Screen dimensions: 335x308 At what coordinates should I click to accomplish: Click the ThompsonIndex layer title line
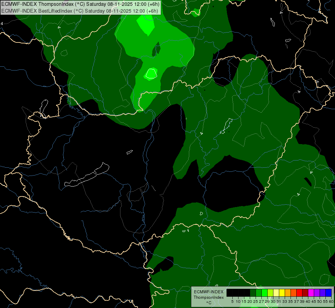[x=80, y=4]
